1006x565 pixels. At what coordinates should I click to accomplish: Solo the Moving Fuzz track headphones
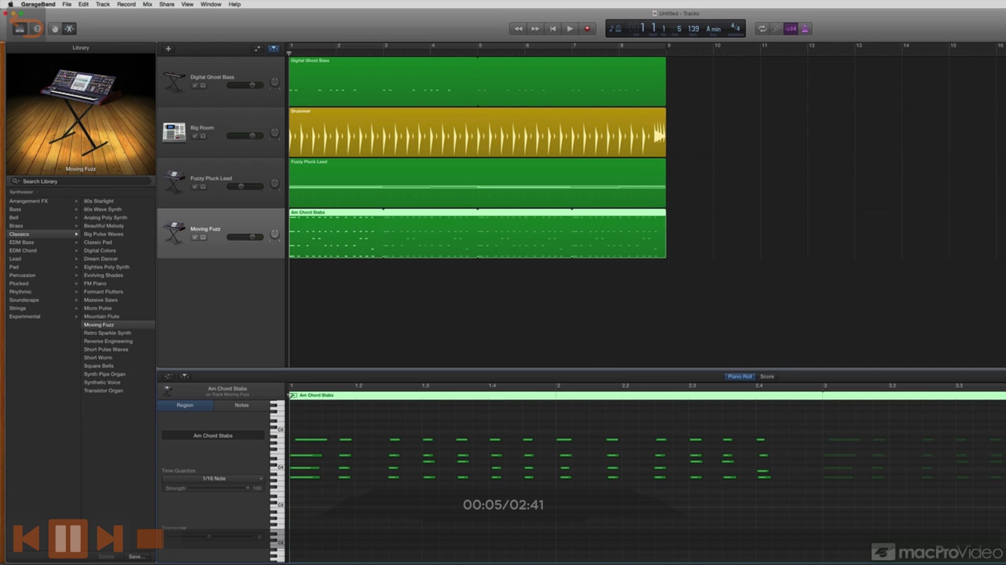[203, 237]
